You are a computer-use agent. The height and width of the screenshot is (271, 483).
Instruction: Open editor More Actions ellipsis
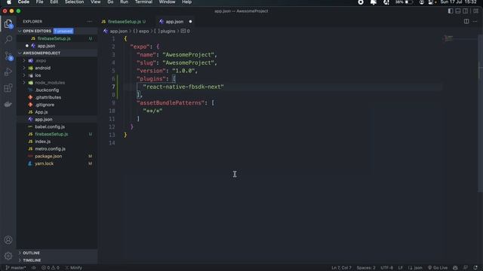tap(475, 22)
